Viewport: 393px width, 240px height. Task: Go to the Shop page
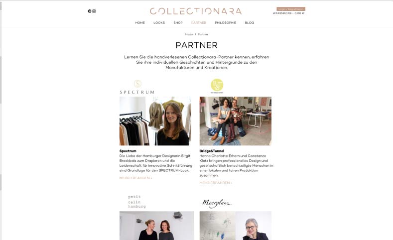[178, 23]
